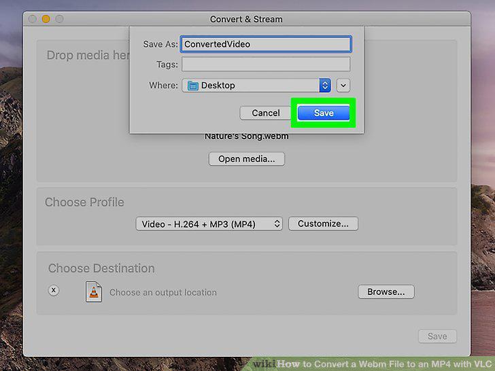Screen dimensions: 495x371
Task: Click the VLC cone file icon
Action: click(x=94, y=291)
